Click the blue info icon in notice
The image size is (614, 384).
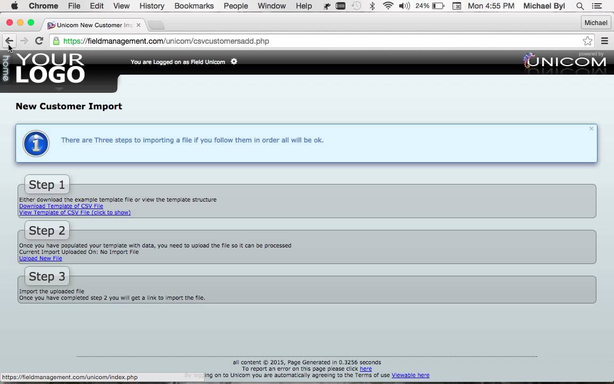pyautogui.click(x=36, y=143)
